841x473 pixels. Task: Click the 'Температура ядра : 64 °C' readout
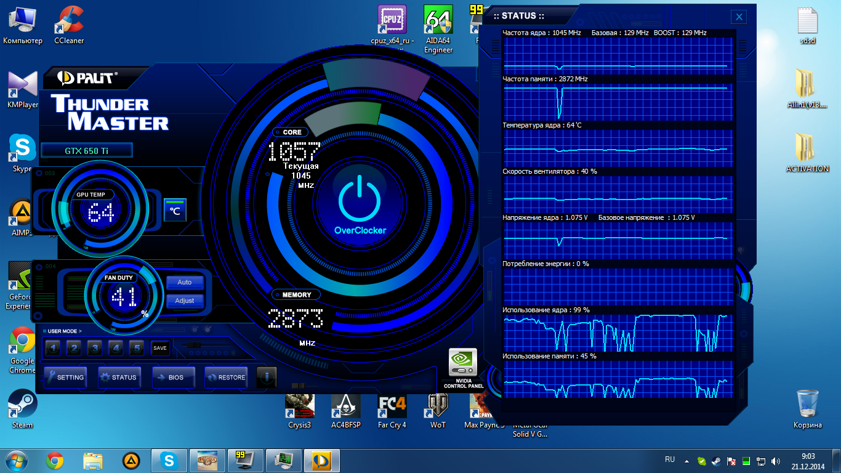(x=542, y=125)
